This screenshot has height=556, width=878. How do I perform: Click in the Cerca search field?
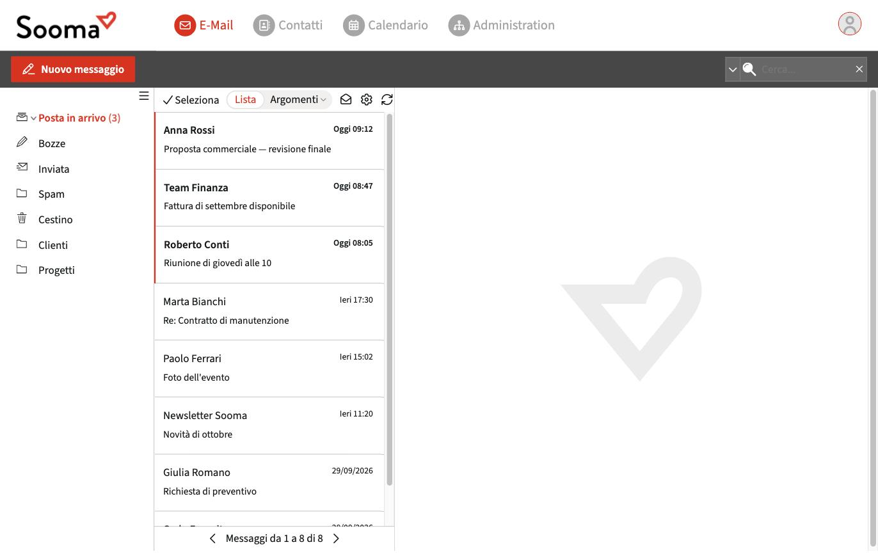(x=804, y=69)
